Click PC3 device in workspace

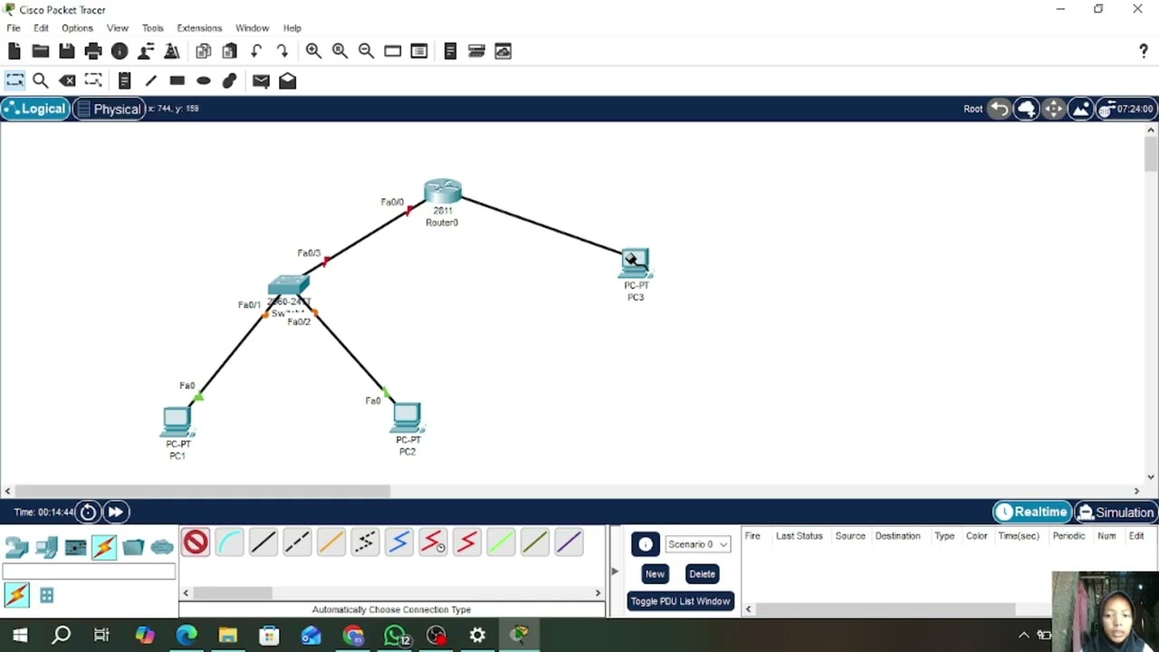pyautogui.click(x=636, y=264)
